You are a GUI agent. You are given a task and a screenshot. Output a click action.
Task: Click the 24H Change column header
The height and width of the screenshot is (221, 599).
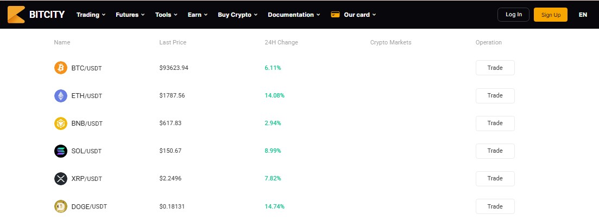[281, 42]
